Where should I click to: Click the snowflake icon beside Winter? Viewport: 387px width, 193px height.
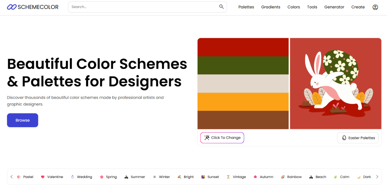(x=154, y=177)
